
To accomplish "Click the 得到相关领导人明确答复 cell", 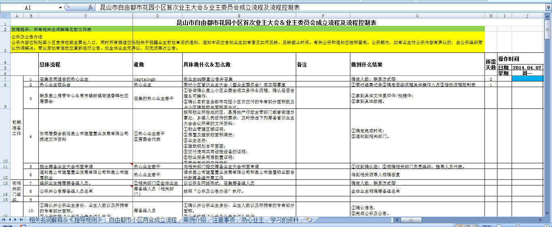I will click(x=417, y=175).
